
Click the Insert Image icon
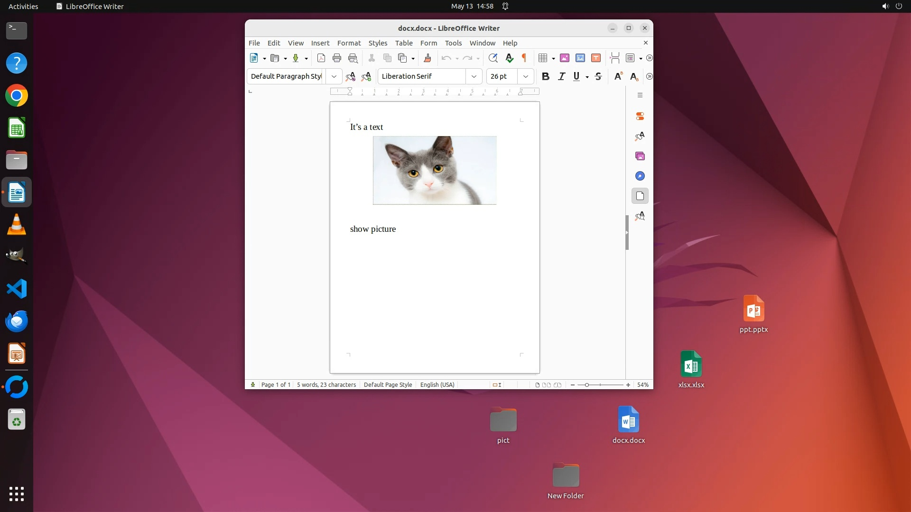coord(564,58)
